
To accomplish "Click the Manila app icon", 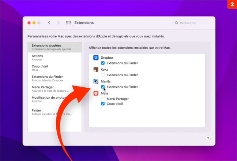I will [96, 81].
